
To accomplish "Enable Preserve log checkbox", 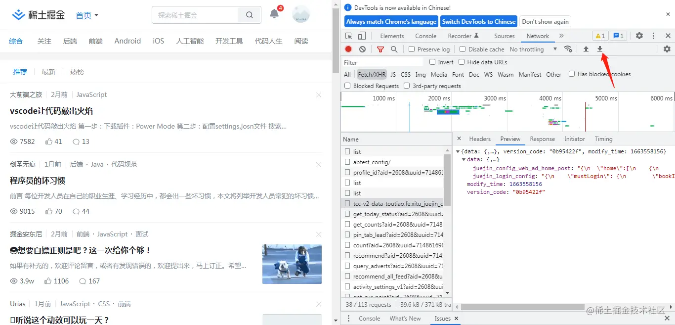I will coord(412,49).
